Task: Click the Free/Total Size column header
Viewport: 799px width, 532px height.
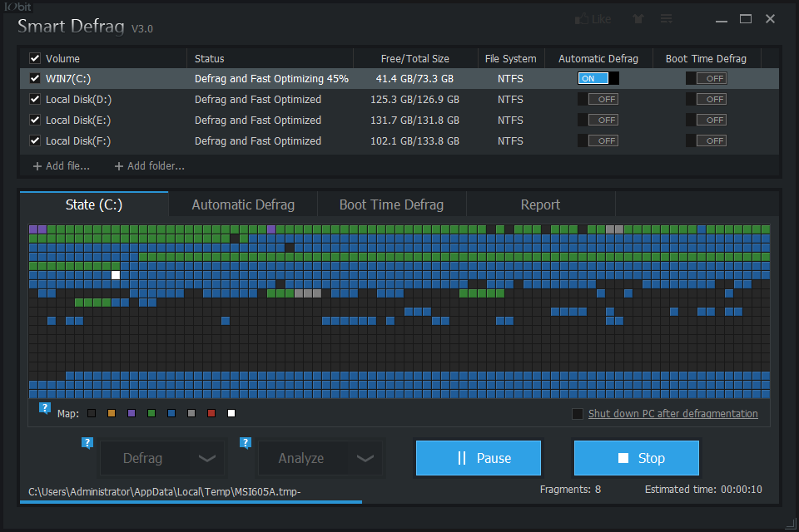Action: (415, 58)
